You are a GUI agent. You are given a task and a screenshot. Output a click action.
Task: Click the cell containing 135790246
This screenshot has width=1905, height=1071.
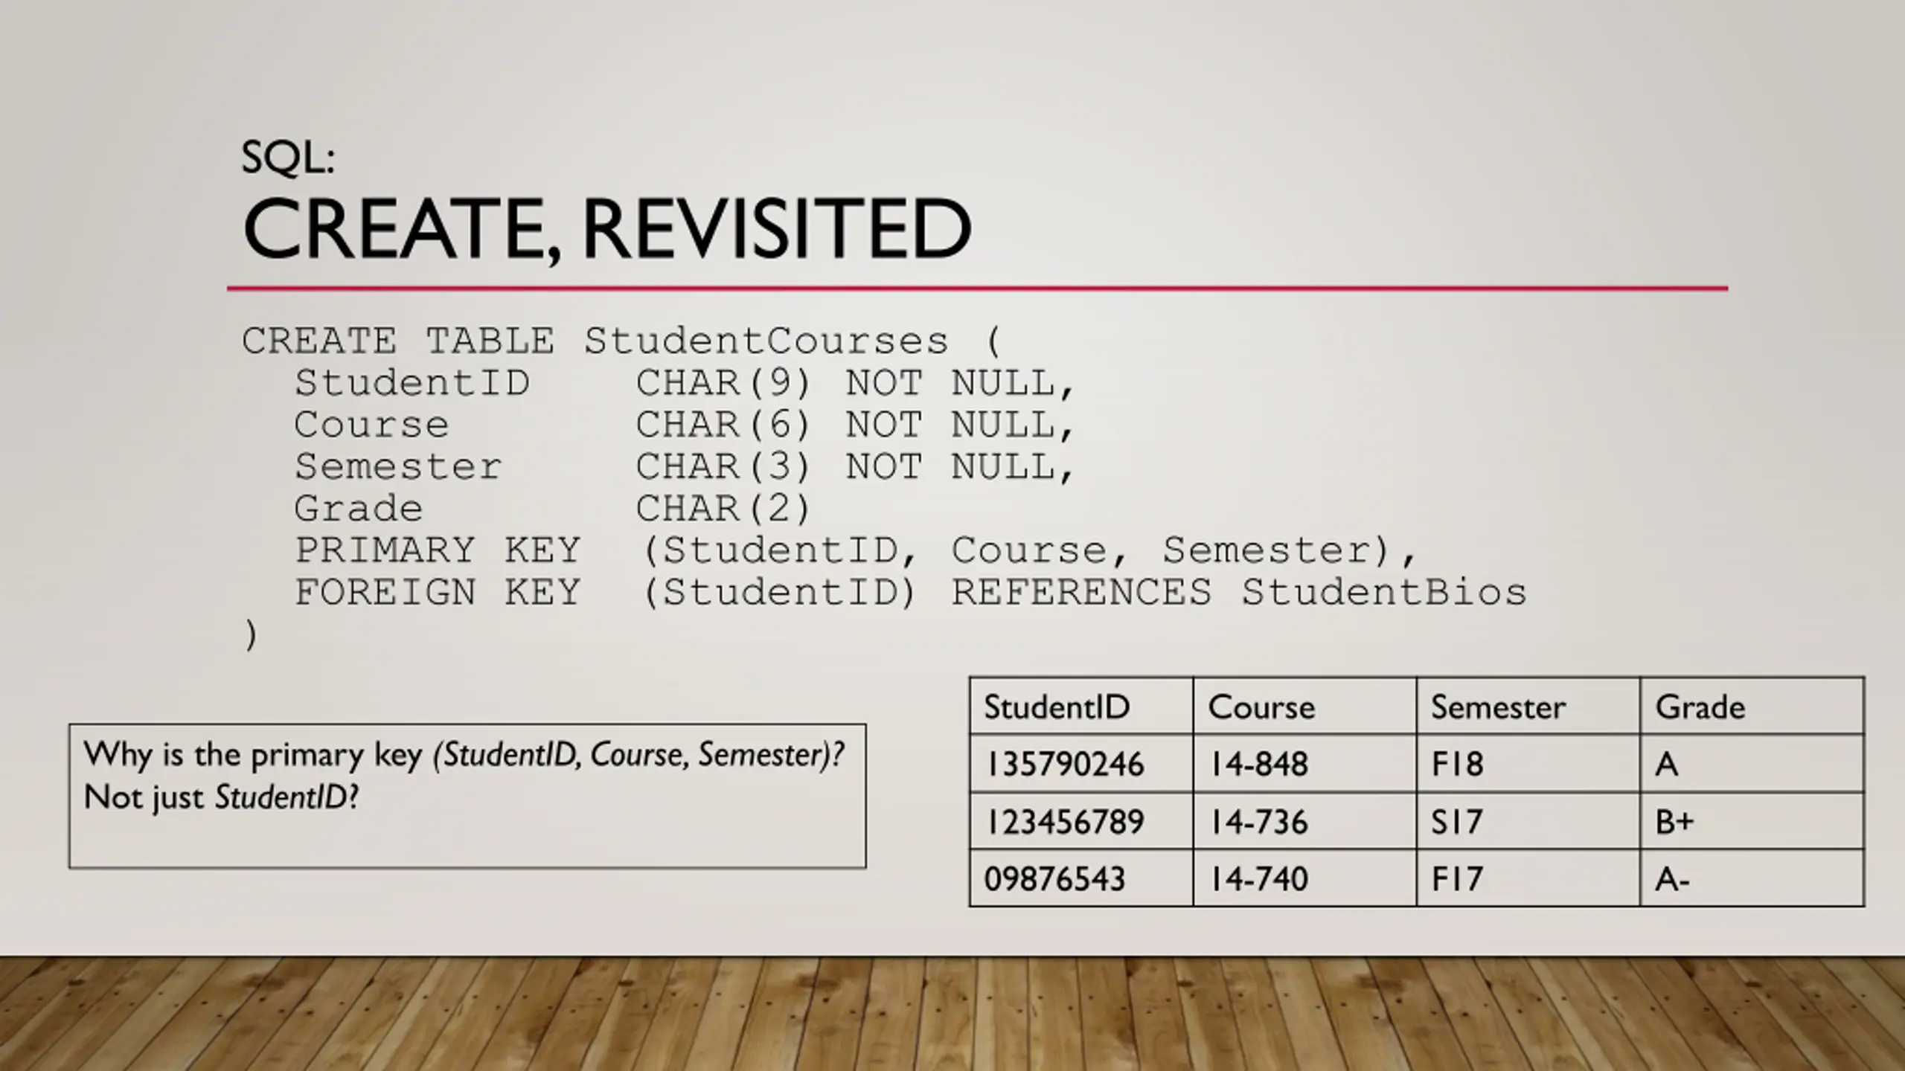pos(1064,765)
